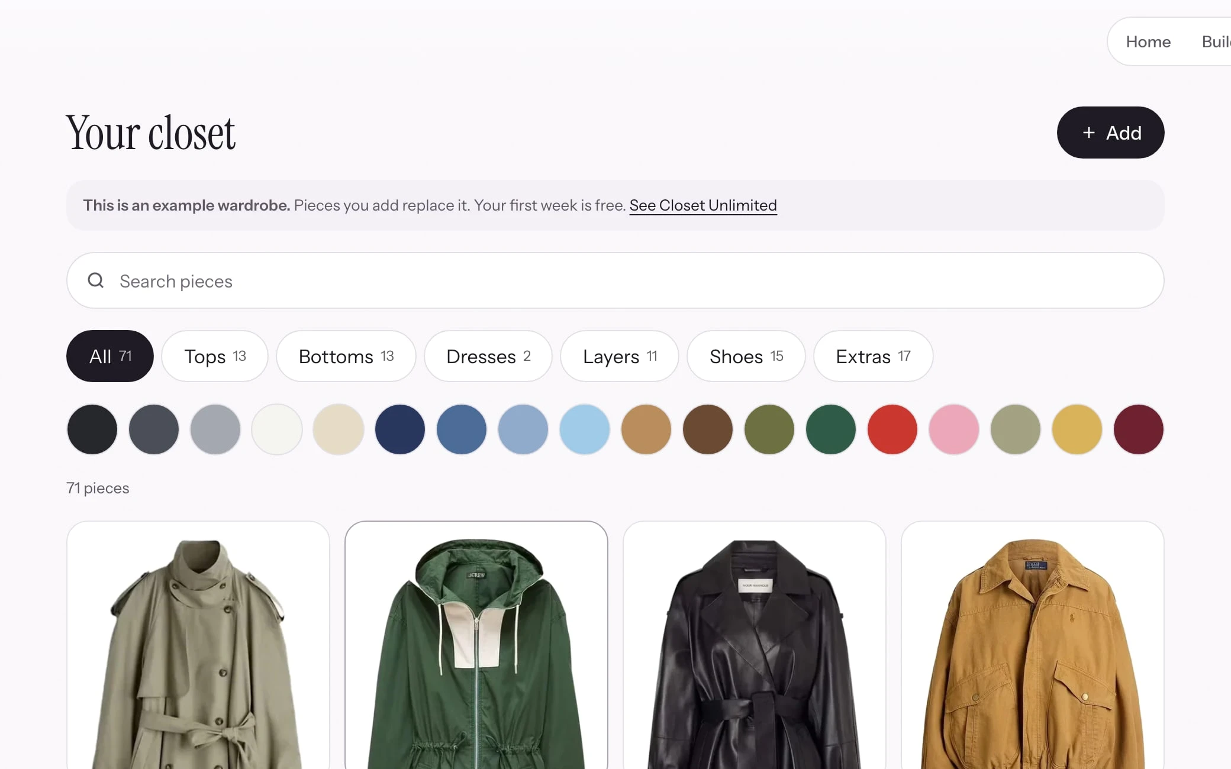Open the khaki trench coat item

coord(198,645)
